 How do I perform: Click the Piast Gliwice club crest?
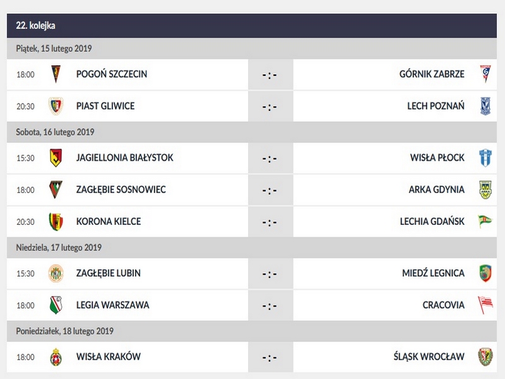[56, 106]
